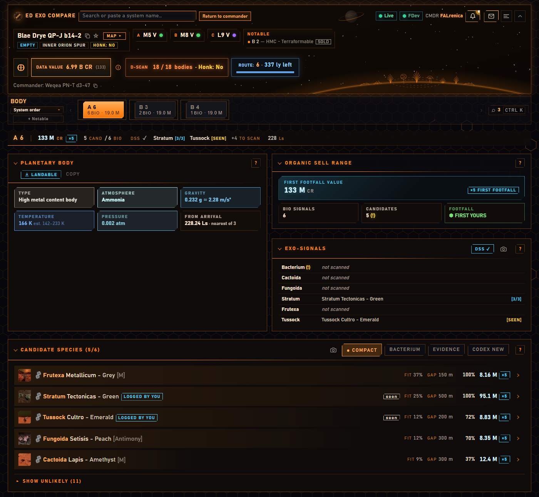Click Cactoida Lapis genus icon
Image resolution: width=539 pixels, height=497 pixels.
38,459
